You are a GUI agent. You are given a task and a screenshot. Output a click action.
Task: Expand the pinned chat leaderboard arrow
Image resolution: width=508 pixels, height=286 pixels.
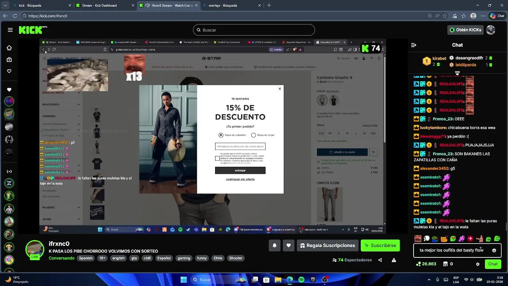coord(457,73)
